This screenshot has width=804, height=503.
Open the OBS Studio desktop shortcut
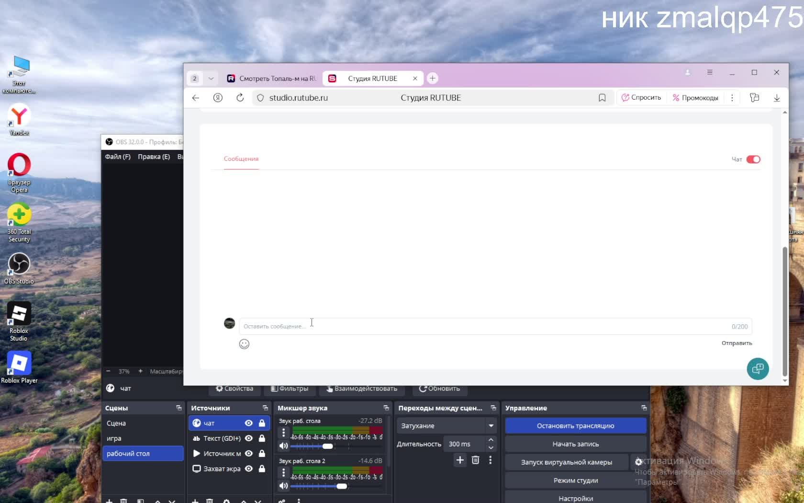[19, 269]
